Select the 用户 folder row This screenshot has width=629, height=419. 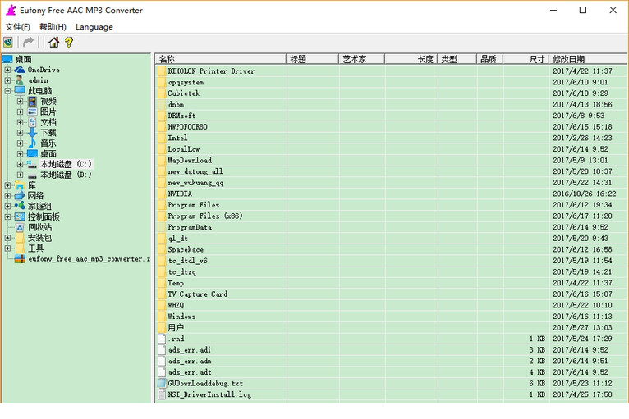[x=391, y=328]
